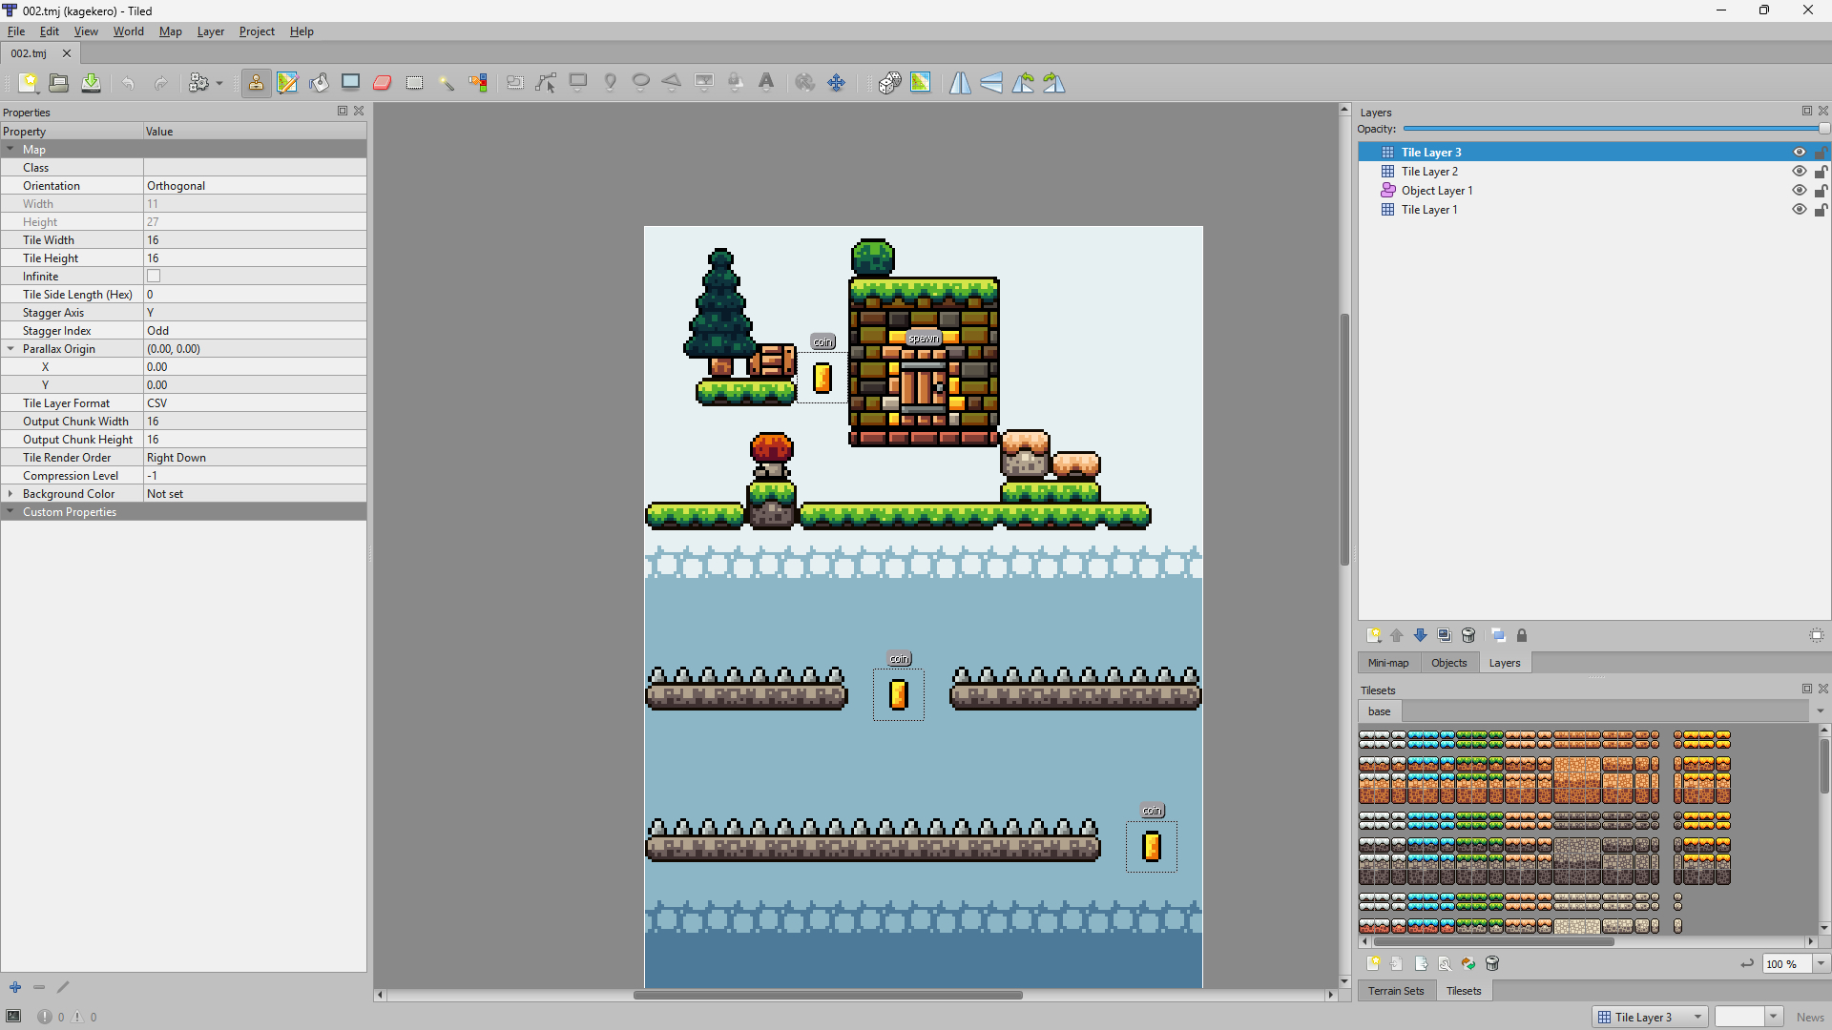Switch to the Terrain Sets tab
This screenshot has width=1832, height=1030.
point(1395,991)
